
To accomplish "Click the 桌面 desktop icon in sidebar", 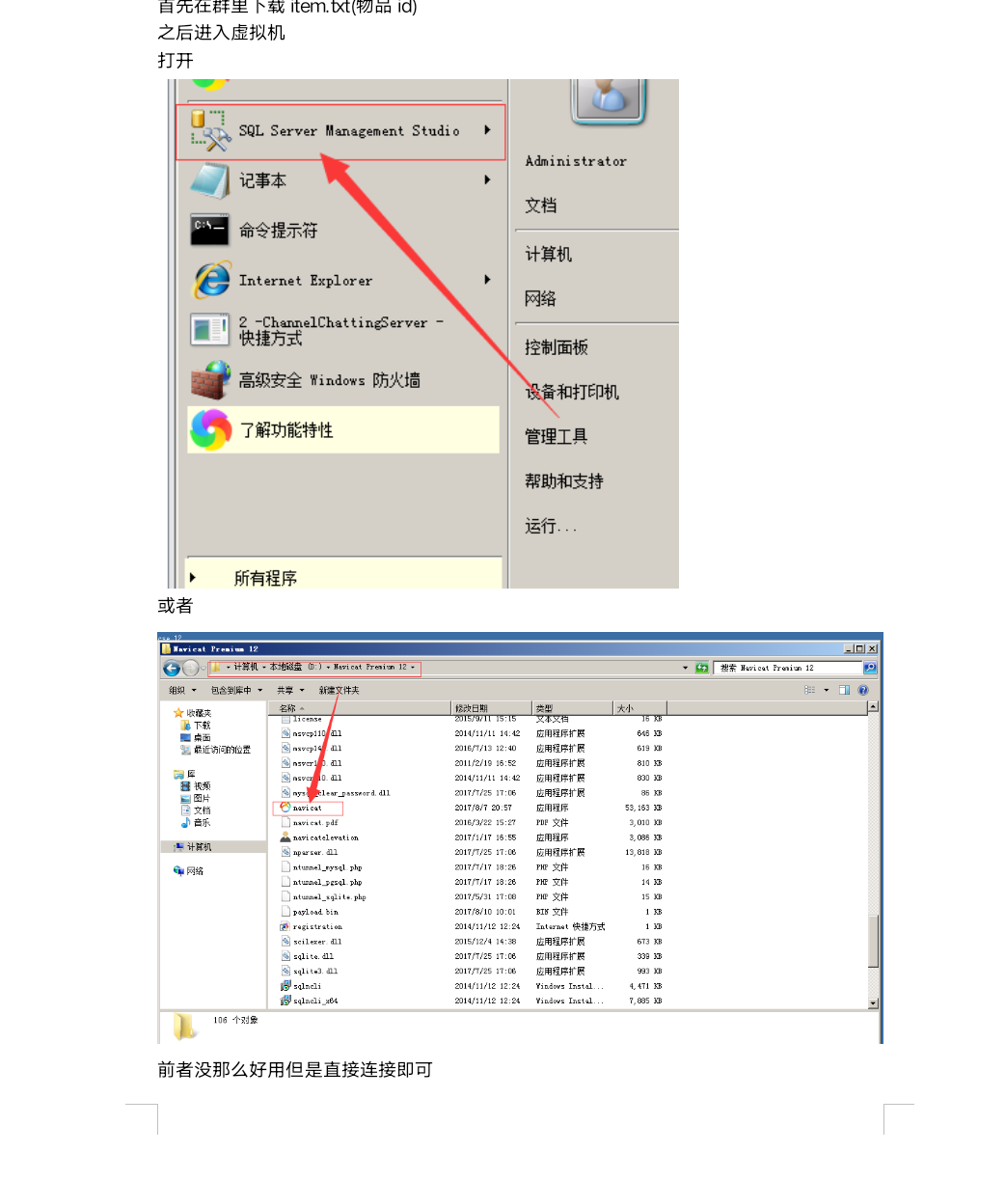I will pyautogui.click(x=186, y=738).
